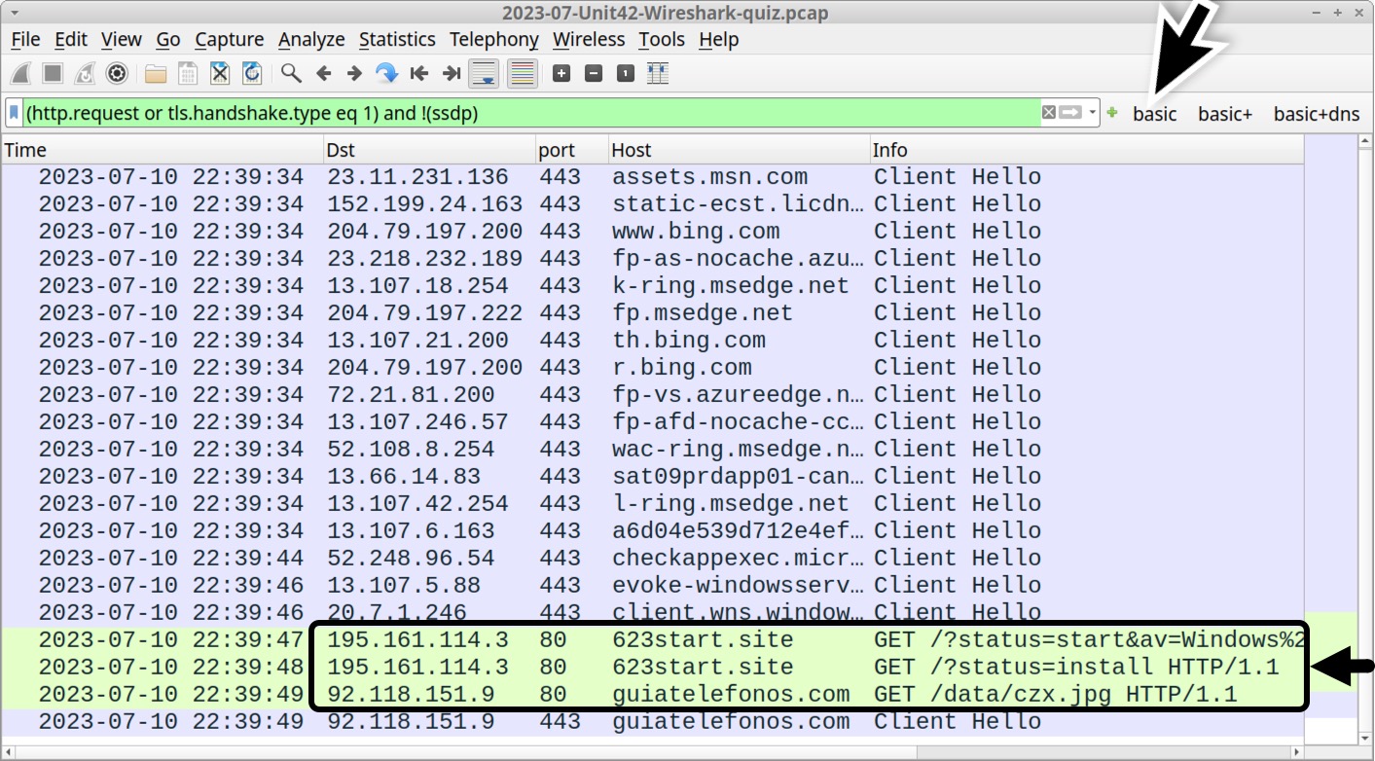Open a capture file using the folder icon
1375x761 pixels.
157,73
